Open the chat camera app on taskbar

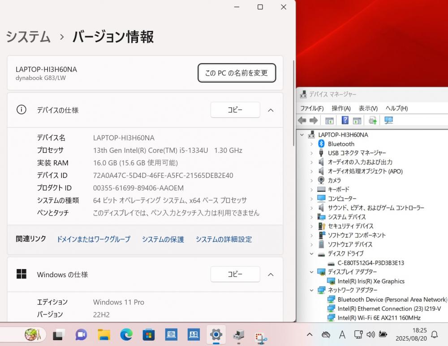(x=81, y=334)
